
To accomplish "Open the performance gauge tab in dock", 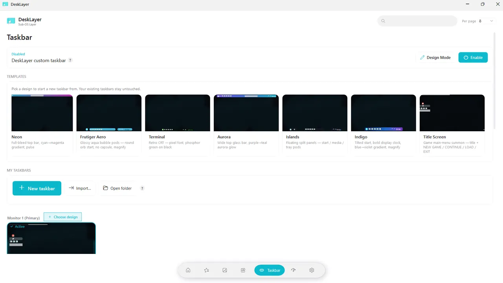I will (x=294, y=270).
